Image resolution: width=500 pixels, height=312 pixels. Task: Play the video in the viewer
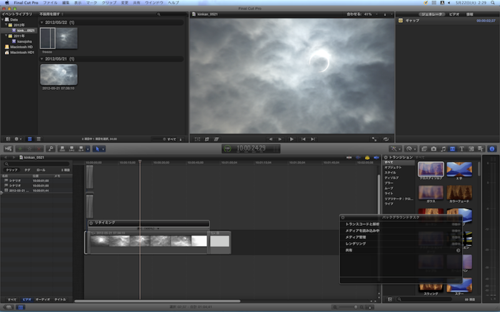[291, 139]
